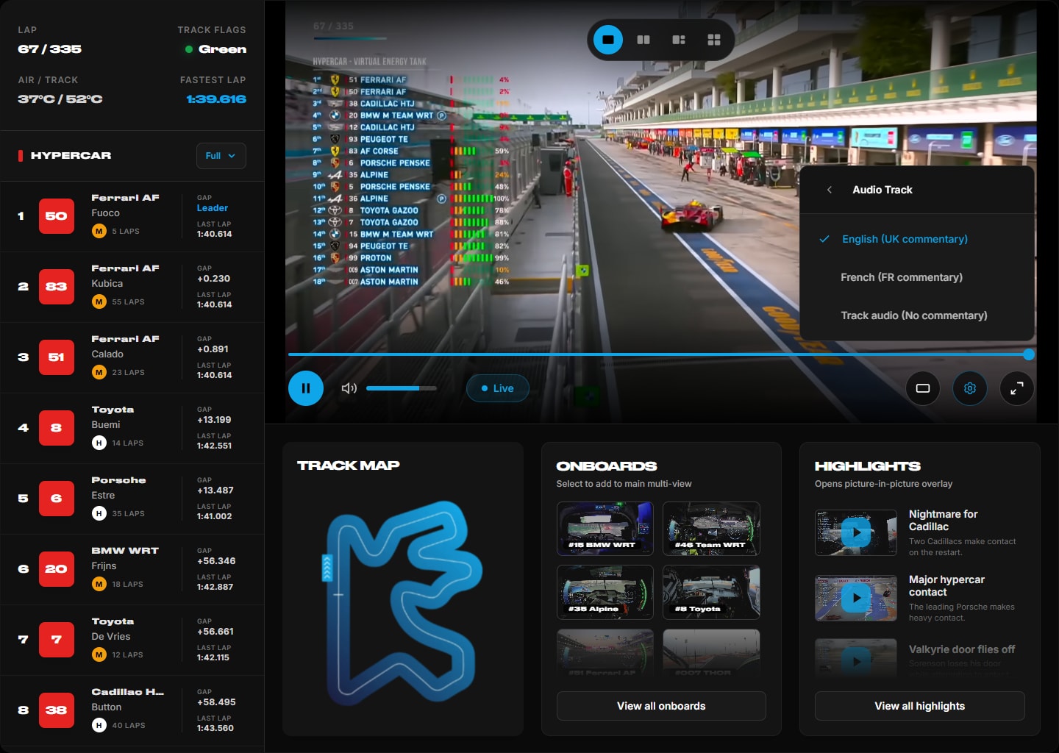Click View all highlights button
This screenshot has width=1059, height=753.
click(919, 706)
